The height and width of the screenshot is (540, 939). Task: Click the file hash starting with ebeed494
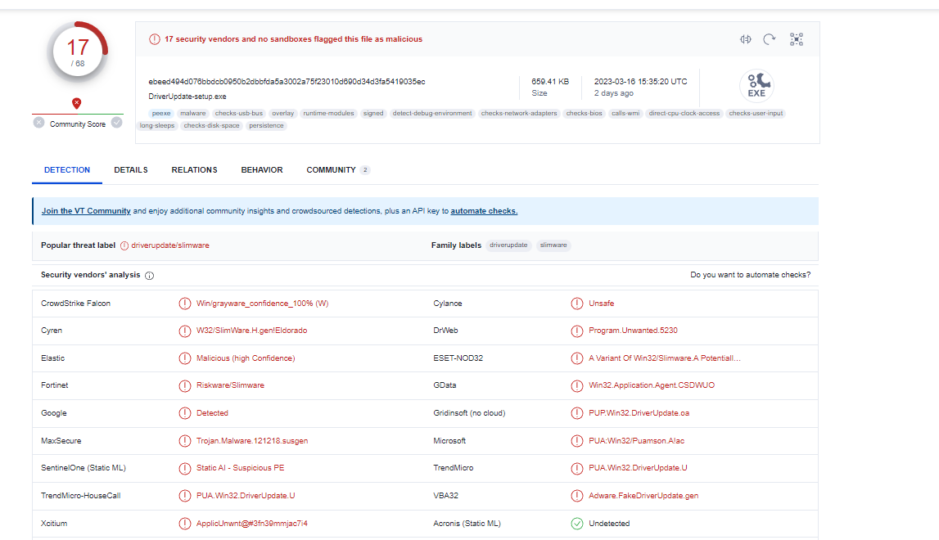287,82
